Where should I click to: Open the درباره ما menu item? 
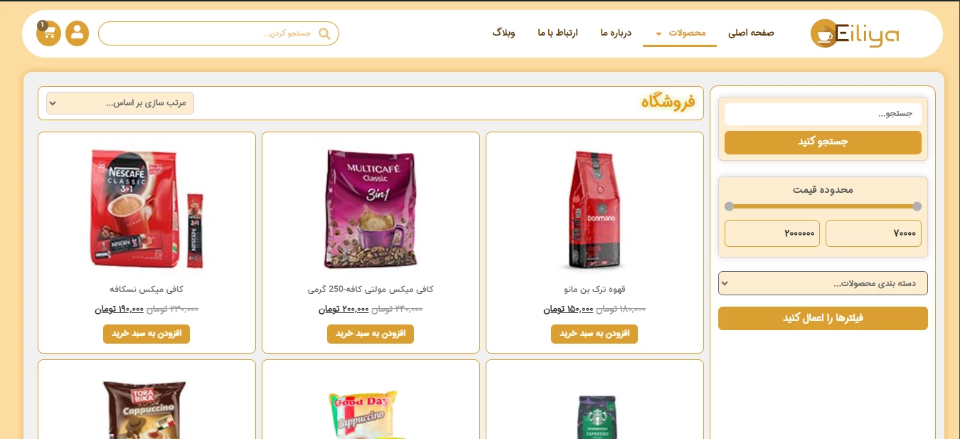616,33
